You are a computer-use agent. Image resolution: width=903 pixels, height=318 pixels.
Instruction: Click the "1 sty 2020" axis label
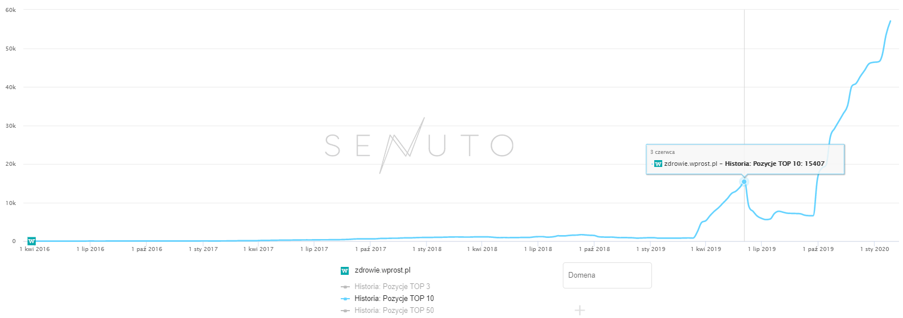[x=874, y=249]
